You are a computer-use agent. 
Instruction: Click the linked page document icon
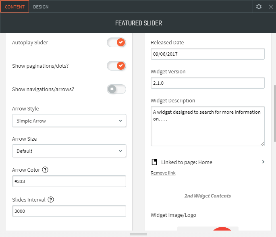tap(154, 162)
